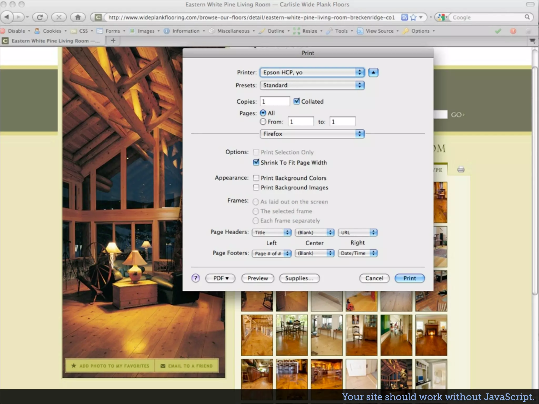Open a new tab with the plus icon

pos(113,41)
